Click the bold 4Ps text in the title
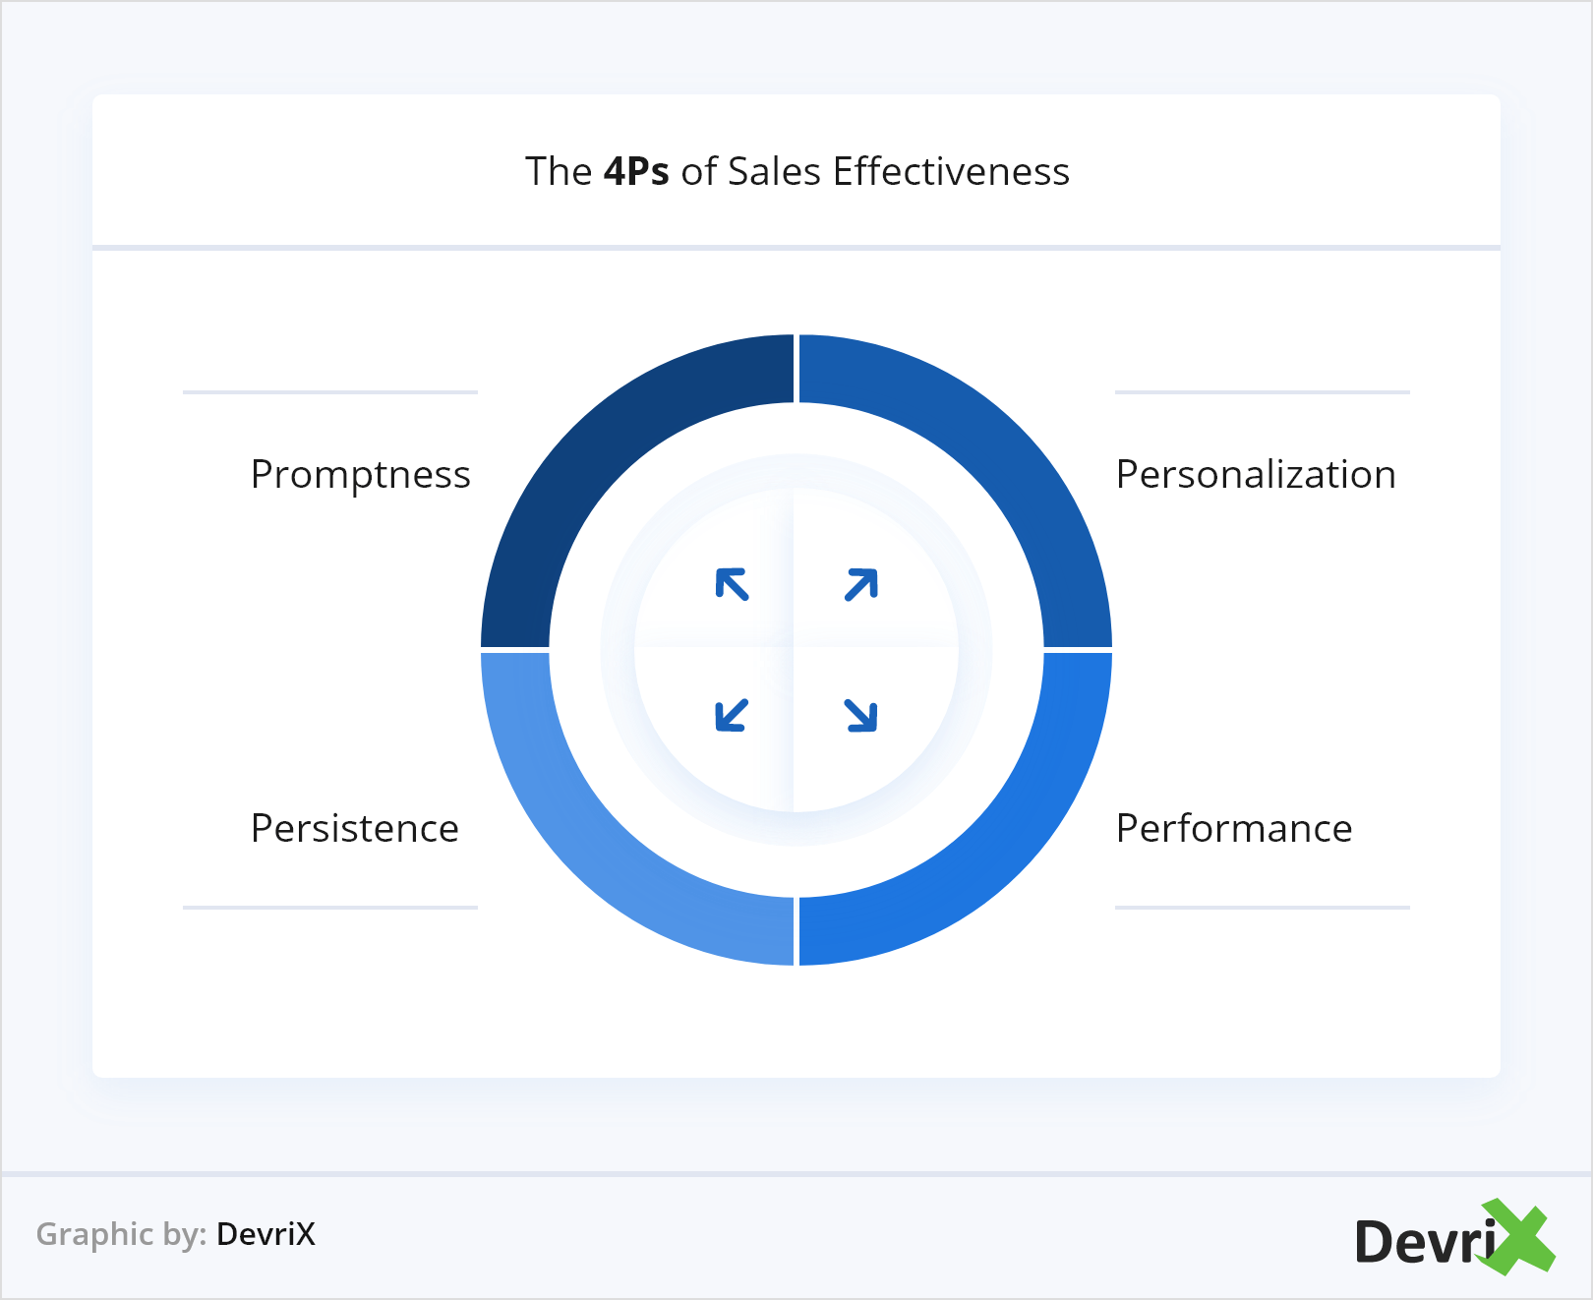The width and height of the screenshot is (1593, 1300). (636, 171)
